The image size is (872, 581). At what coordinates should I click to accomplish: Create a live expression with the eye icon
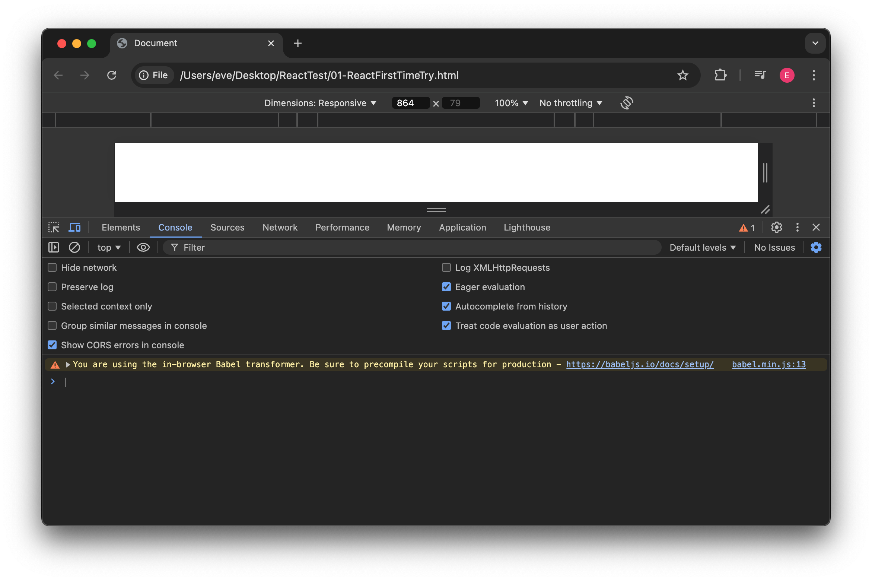143,247
